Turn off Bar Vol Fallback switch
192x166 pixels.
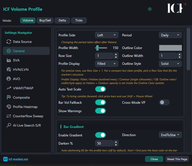pos(101,102)
